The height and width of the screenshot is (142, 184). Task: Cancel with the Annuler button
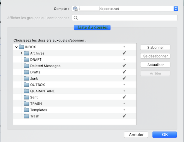click(x=136, y=135)
